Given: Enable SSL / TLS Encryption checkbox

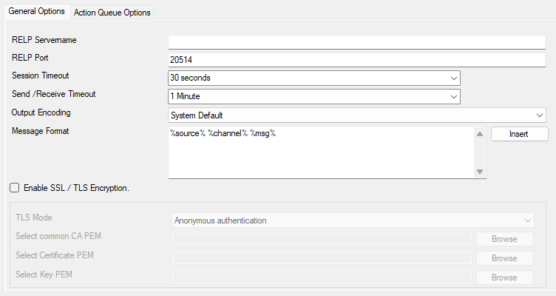Looking at the screenshot, I should click(x=15, y=188).
